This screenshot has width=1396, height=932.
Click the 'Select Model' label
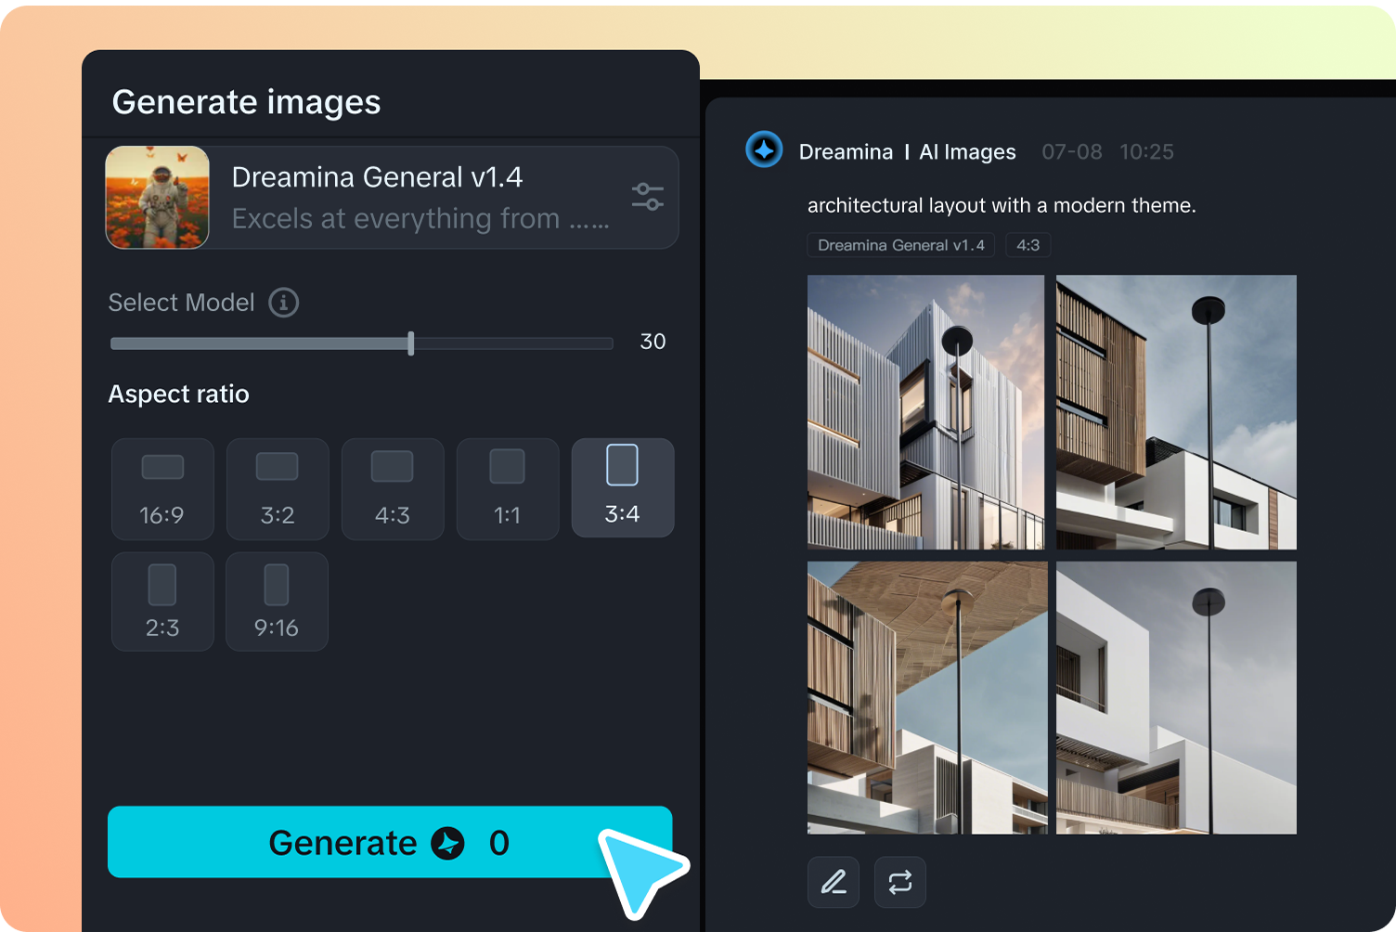181,303
